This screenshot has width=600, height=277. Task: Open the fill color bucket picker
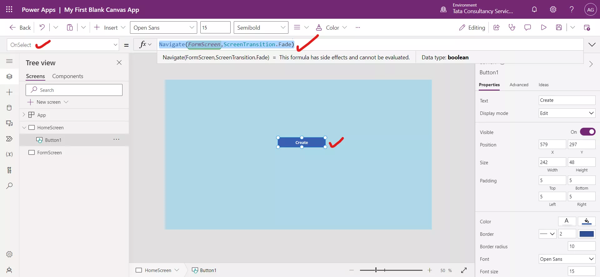tap(587, 221)
